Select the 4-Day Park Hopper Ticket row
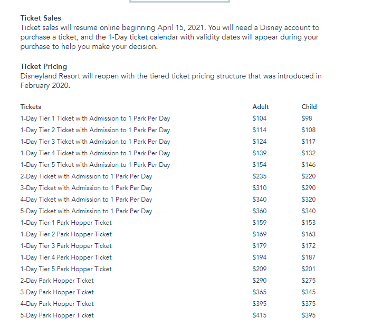This screenshot has height=328, width=382. 57,304
